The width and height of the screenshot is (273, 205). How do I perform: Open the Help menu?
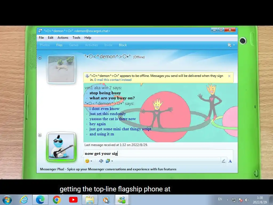tap(88, 38)
